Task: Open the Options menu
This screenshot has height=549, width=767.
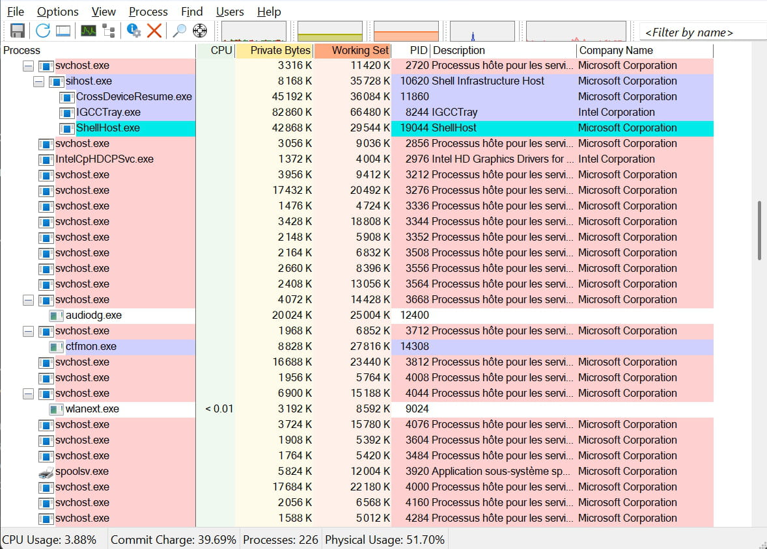Action: [57, 12]
